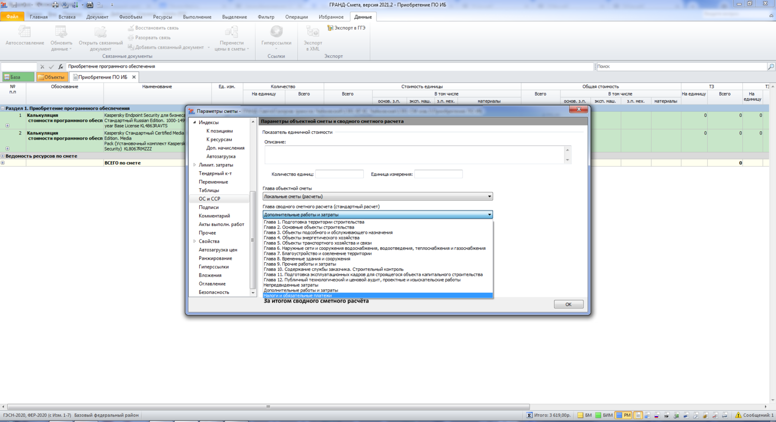Click the Поиск search field
The image size is (776, 422).
681,67
